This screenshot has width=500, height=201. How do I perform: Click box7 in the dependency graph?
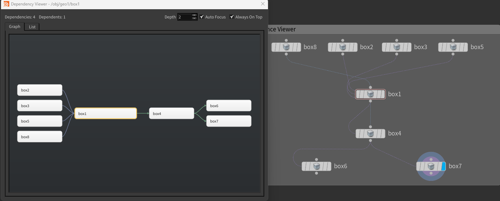[x=229, y=121]
